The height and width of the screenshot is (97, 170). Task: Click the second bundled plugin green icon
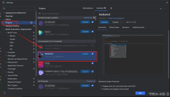[x=41, y=33]
